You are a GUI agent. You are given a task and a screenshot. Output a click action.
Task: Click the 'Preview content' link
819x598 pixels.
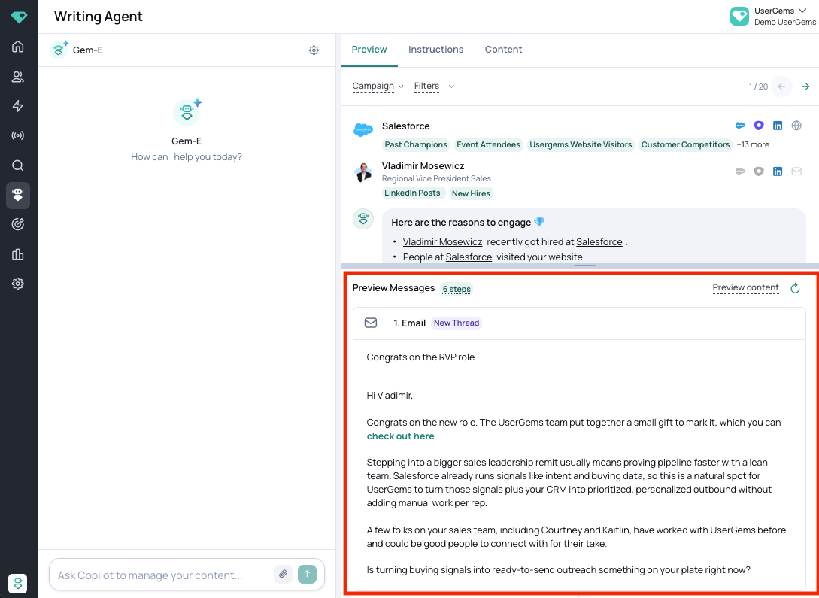coord(745,288)
